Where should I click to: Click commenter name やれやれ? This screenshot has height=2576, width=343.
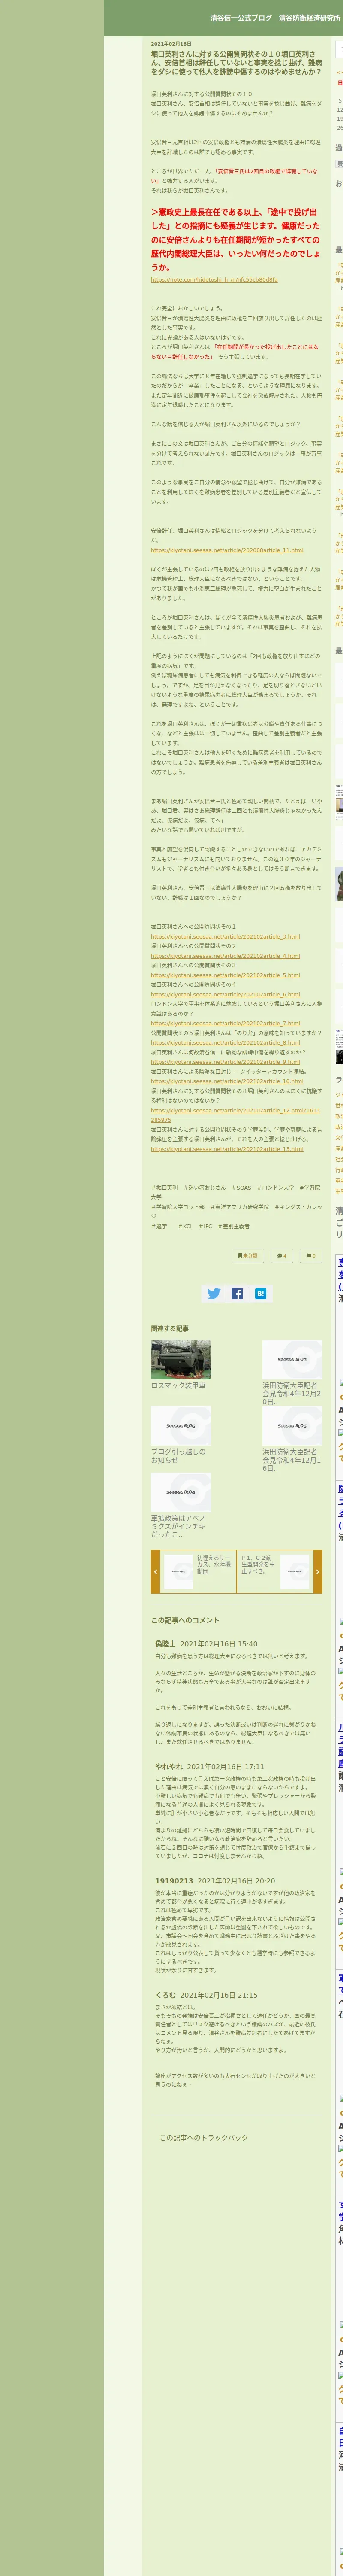[x=169, y=1767]
